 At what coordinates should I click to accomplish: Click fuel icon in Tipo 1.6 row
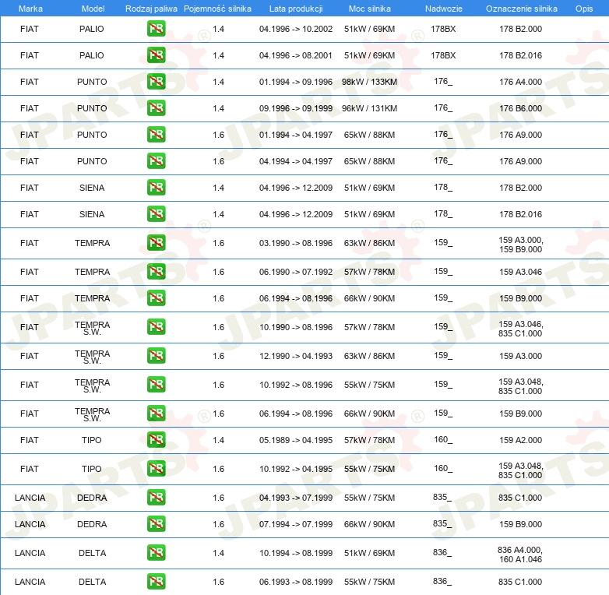click(156, 468)
